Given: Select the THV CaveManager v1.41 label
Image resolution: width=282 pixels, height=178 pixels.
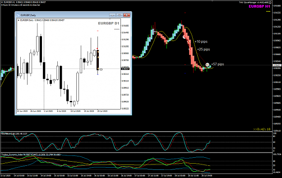Looking at the screenshot, I should 254,3.
